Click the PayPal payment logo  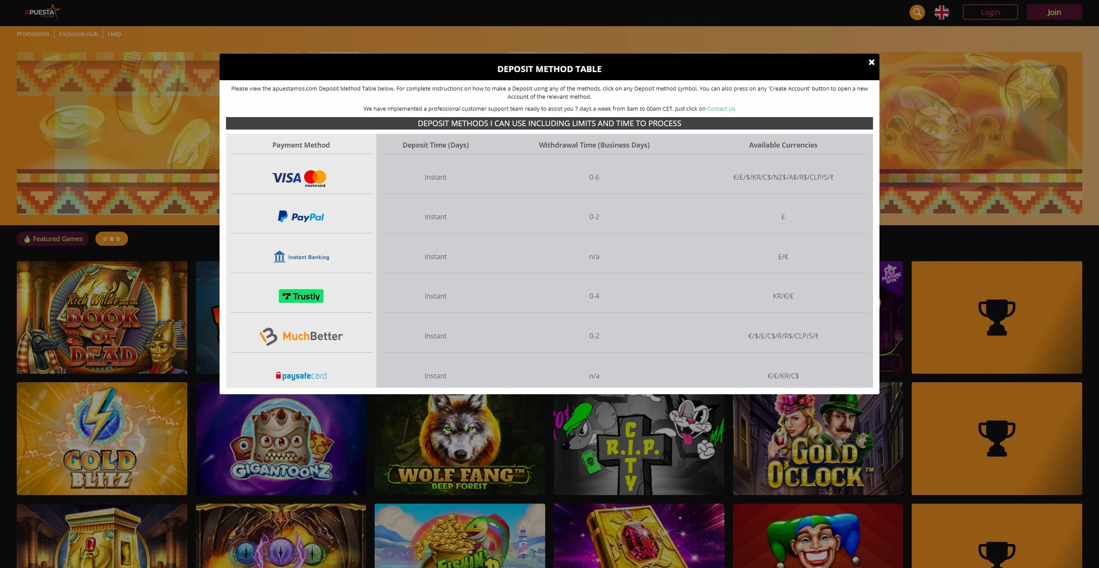(x=301, y=217)
